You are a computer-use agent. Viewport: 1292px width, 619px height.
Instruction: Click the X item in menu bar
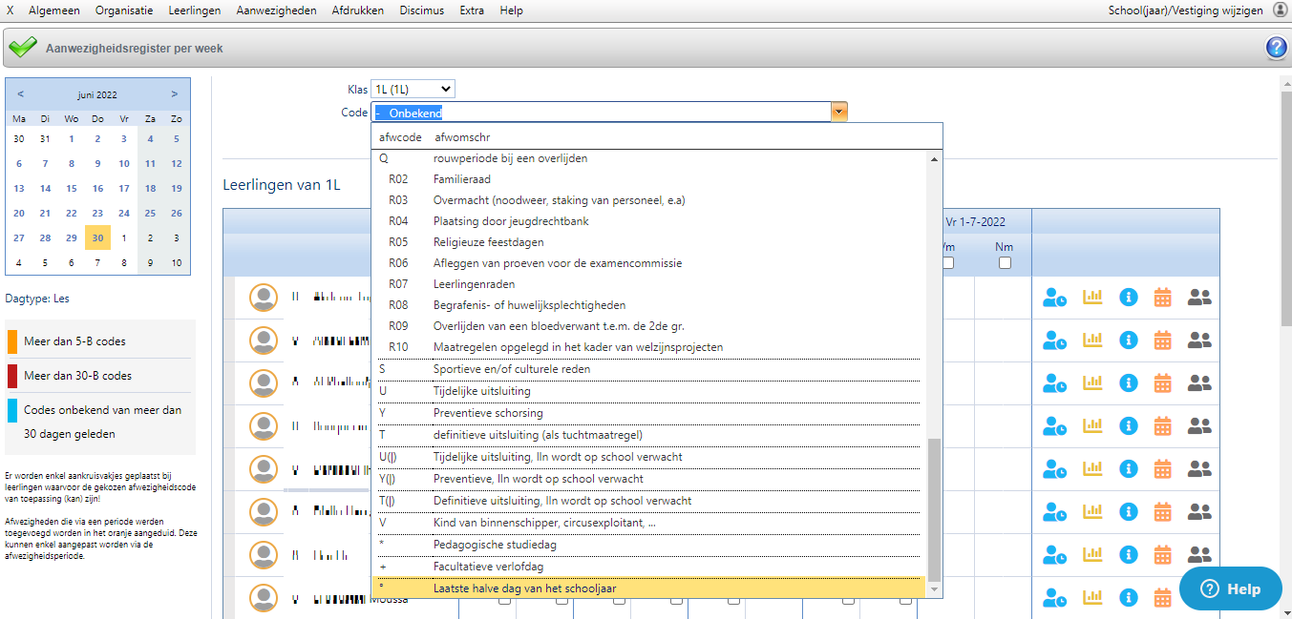click(10, 10)
